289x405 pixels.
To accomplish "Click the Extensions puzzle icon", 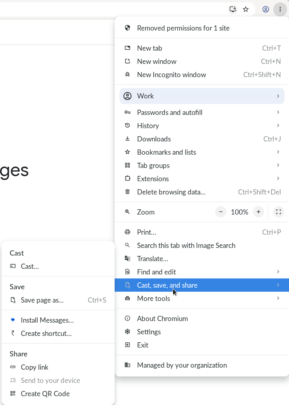I will point(127,178).
